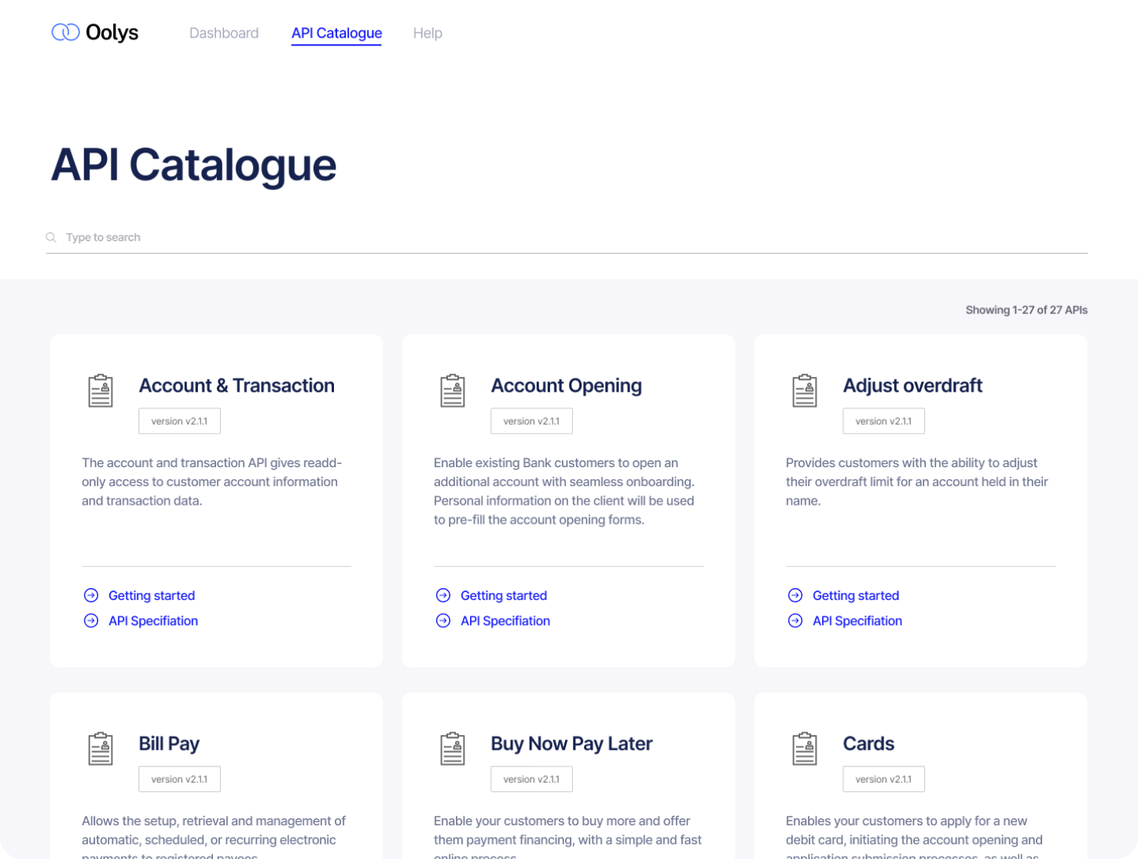Select the API Catalogue tab
Screen dimensions: 1138x859
[x=336, y=33]
